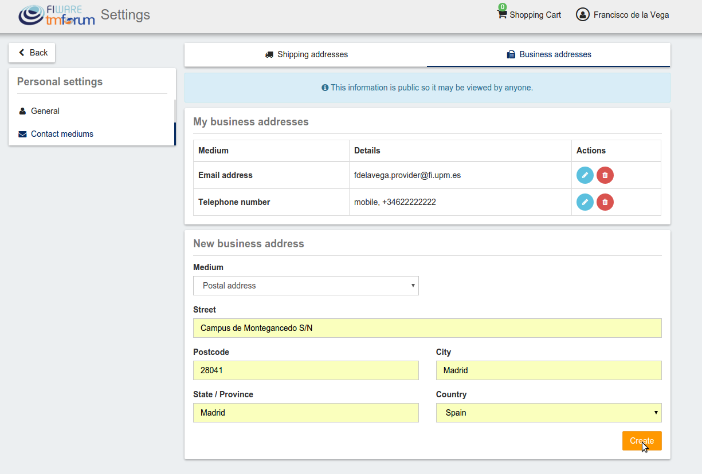The image size is (702, 474).
Task: Click the public information notice text
Action: [x=432, y=88]
